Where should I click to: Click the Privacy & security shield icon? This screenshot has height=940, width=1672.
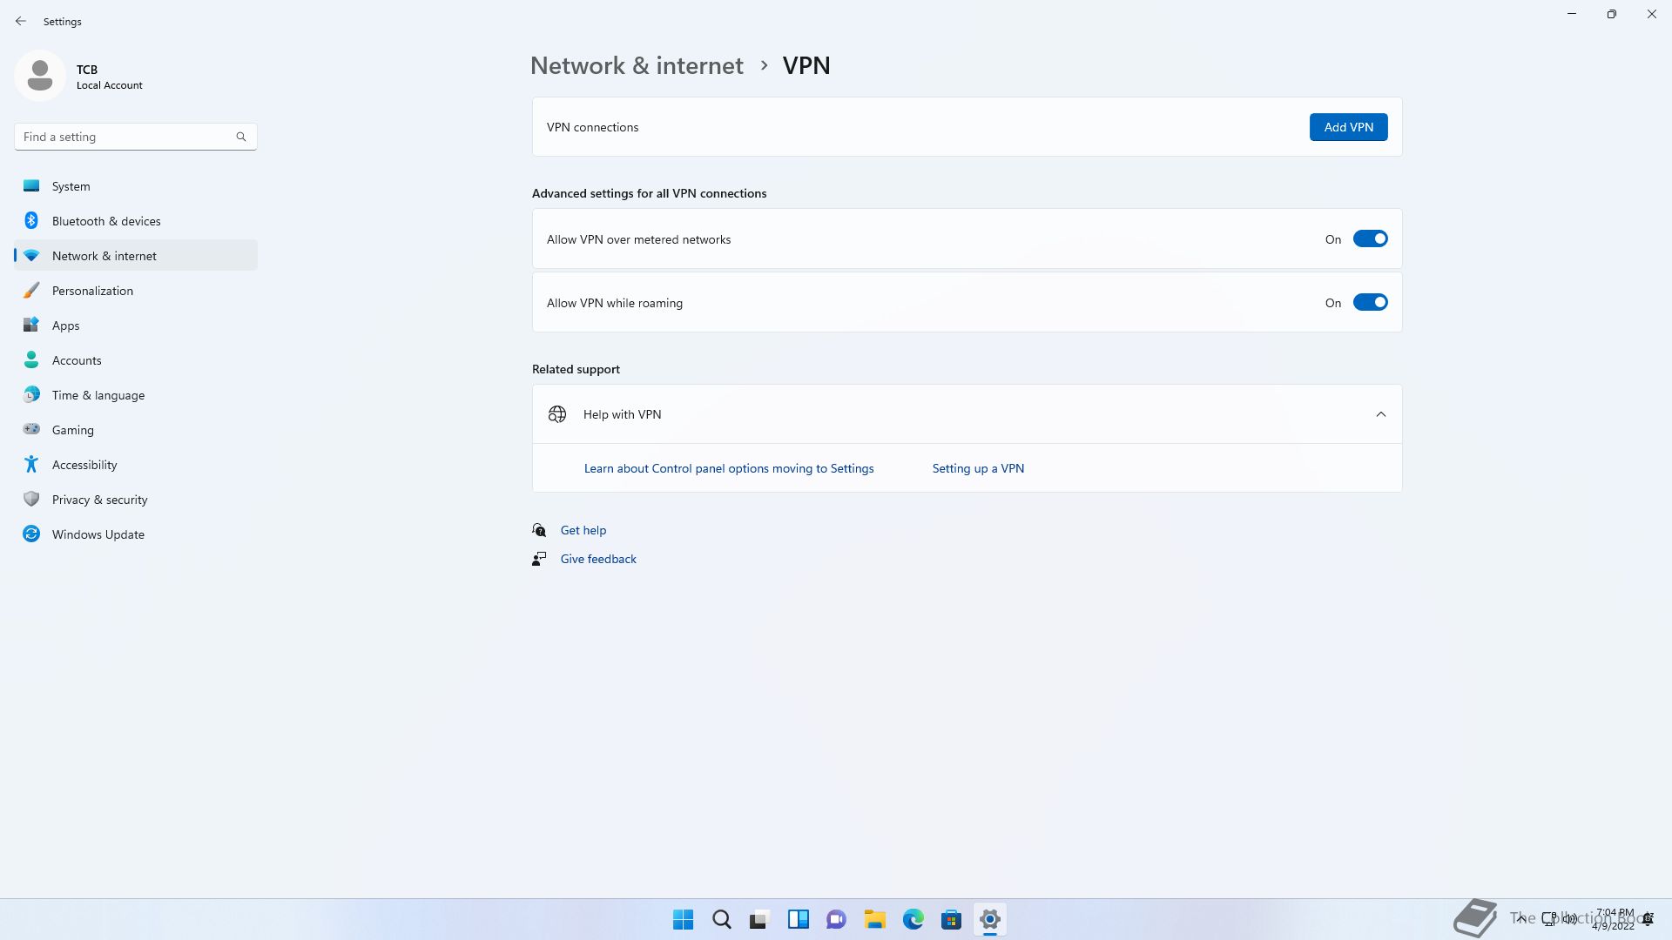tap(31, 500)
